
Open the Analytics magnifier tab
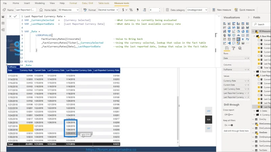pos(240,48)
